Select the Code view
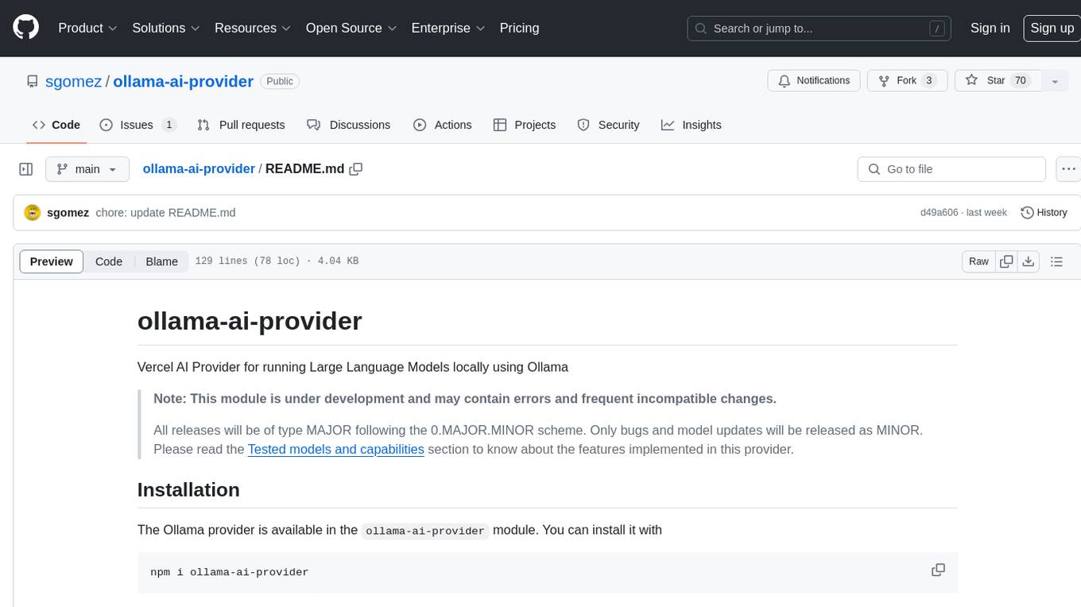 click(x=109, y=261)
